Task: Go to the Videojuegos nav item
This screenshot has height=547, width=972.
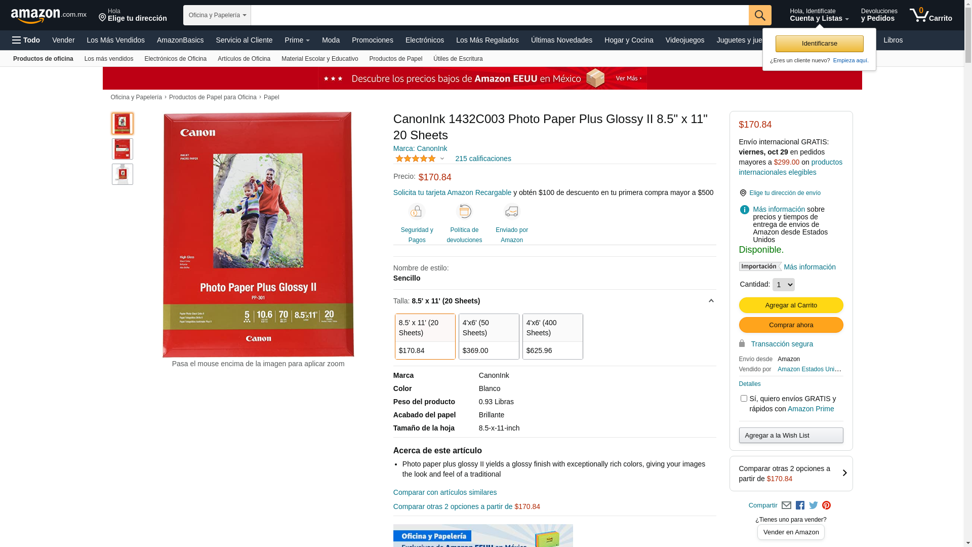Action: tap(685, 40)
